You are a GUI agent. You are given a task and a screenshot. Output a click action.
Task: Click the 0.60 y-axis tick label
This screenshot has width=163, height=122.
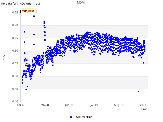(x=15, y=51)
